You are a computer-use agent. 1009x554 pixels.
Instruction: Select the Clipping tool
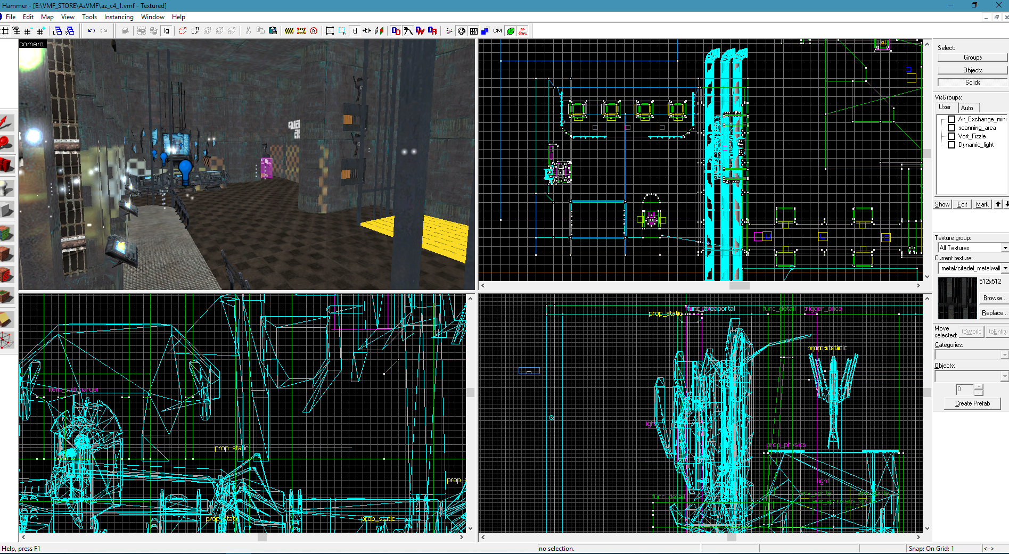(7, 318)
